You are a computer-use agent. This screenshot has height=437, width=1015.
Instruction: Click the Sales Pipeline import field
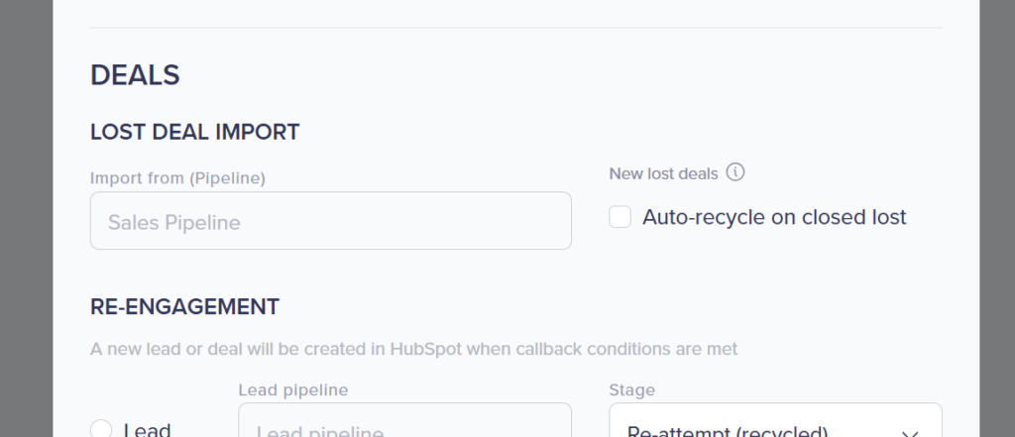pos(330,221)
